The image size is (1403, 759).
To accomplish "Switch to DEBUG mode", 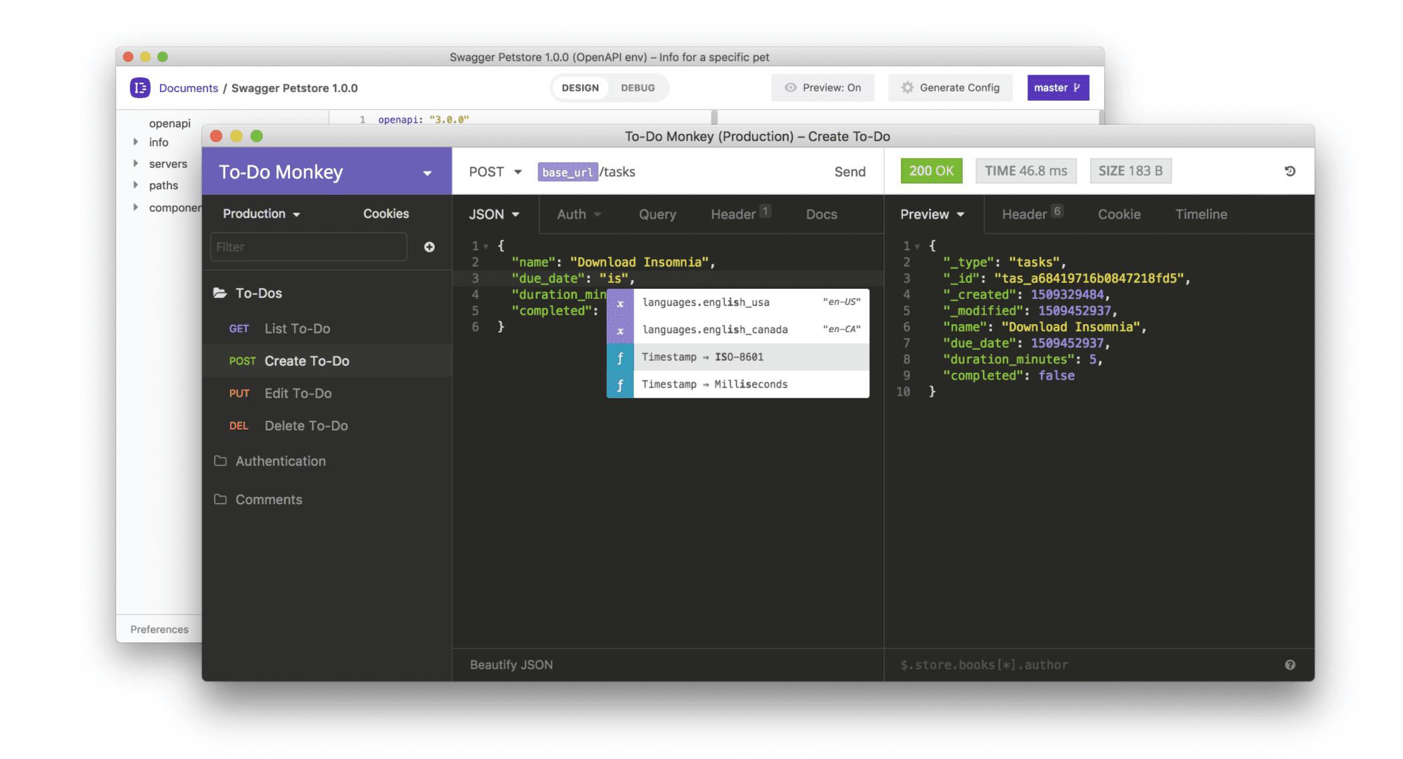I will coord(637,87).
